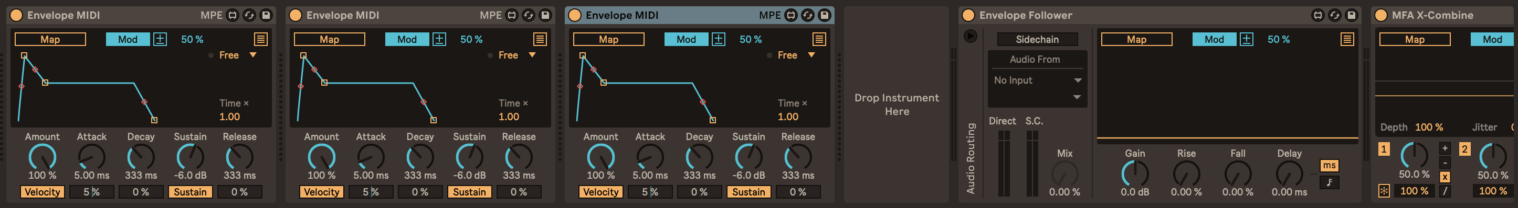Open multimap list in third Envelope MIDI
The width and height of the screenshot is (1518, 208).
coord(819,39)
